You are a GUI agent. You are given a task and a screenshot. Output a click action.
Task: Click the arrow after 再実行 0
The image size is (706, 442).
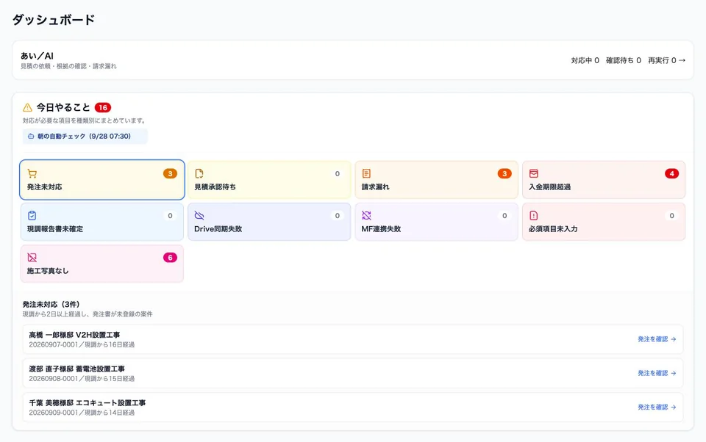[682, 60]
